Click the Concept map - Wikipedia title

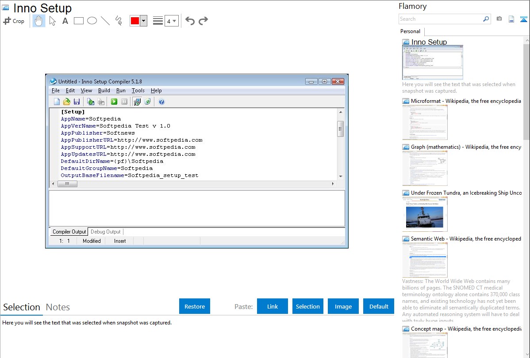click(466, 329)
